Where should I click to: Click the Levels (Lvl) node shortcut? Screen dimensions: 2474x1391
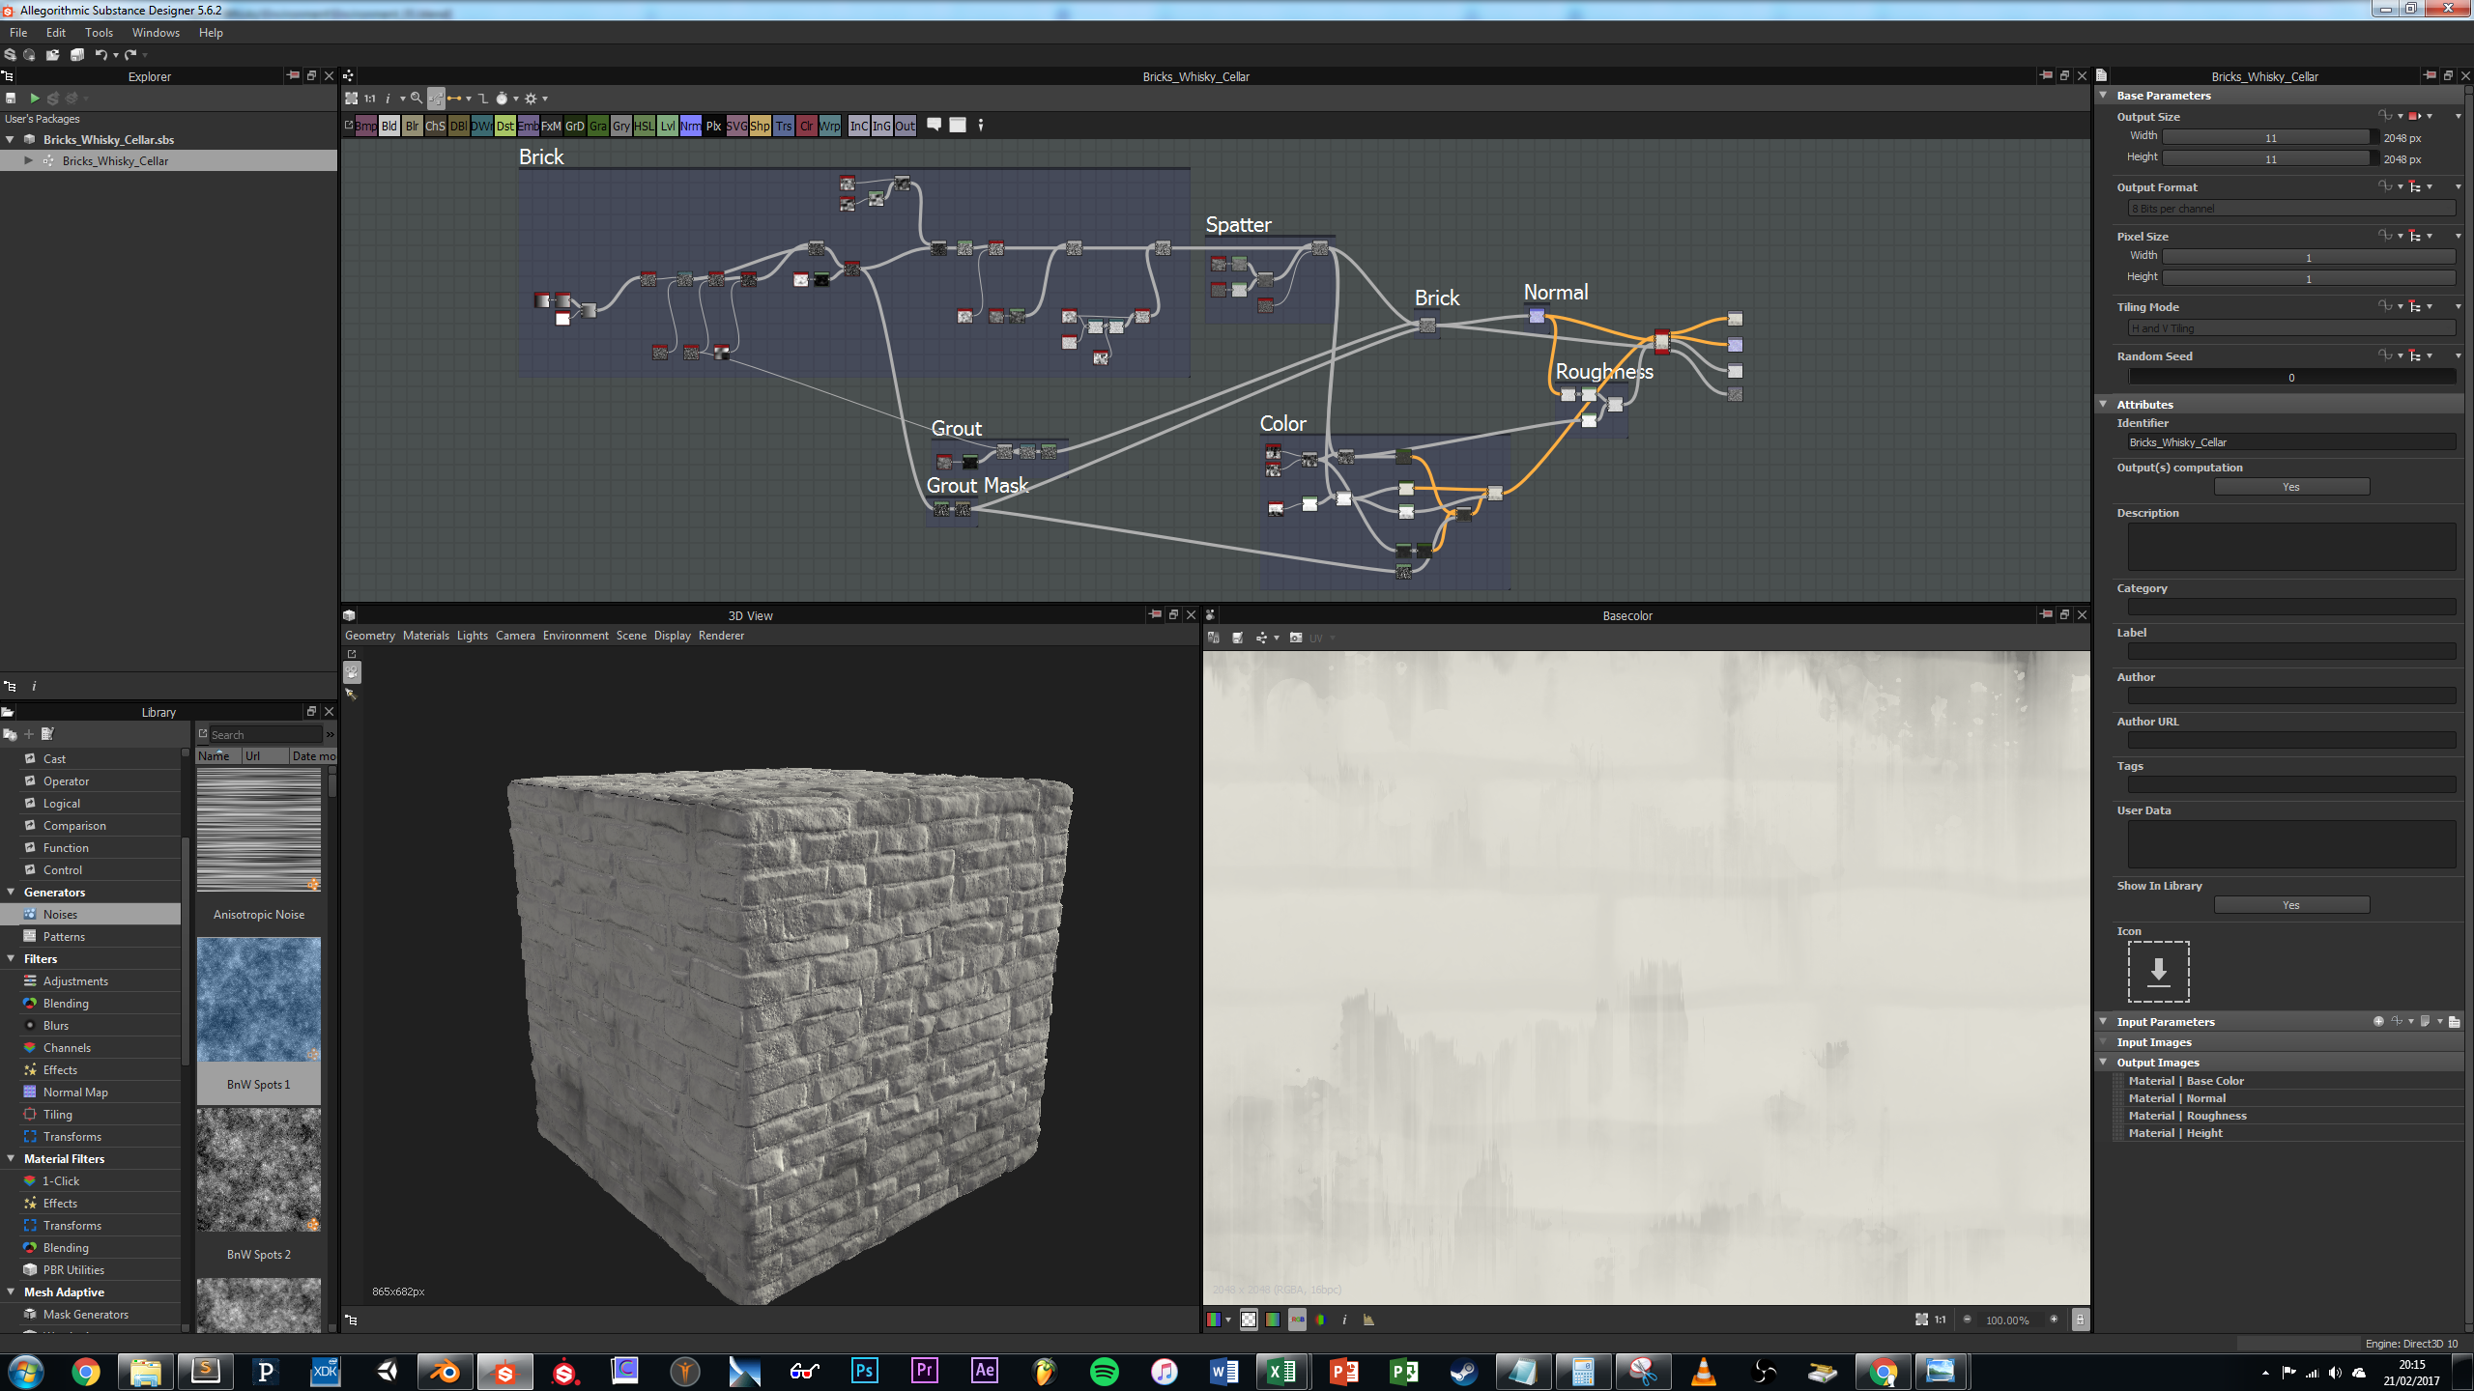point(667,126)
